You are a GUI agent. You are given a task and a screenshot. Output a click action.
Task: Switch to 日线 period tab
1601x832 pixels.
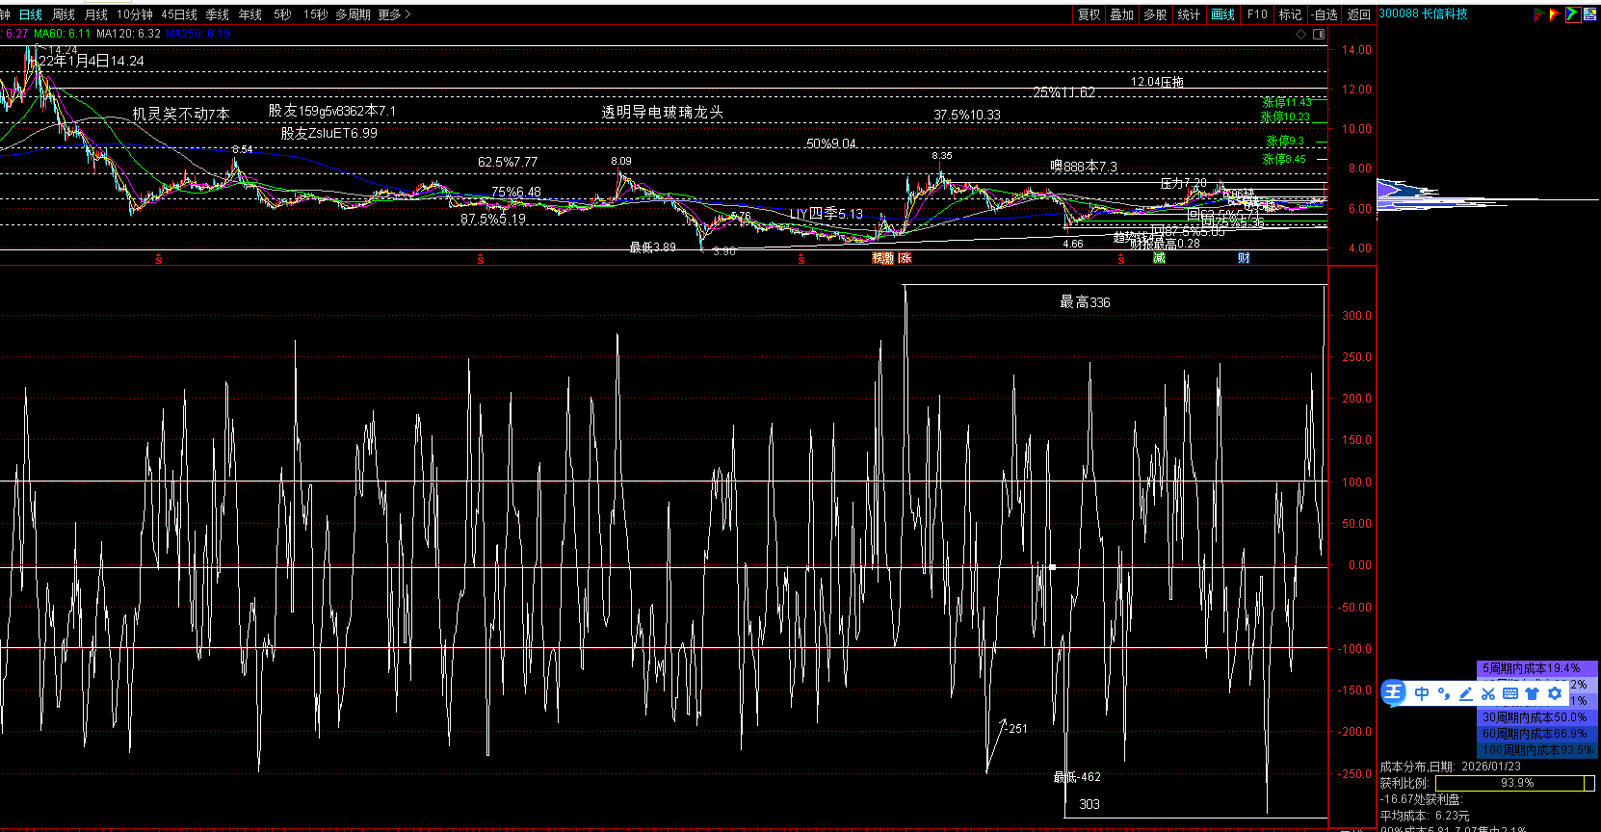[x=31, y=14]
